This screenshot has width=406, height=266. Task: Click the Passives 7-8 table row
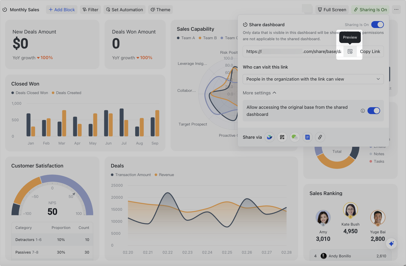tap(52, 252)
